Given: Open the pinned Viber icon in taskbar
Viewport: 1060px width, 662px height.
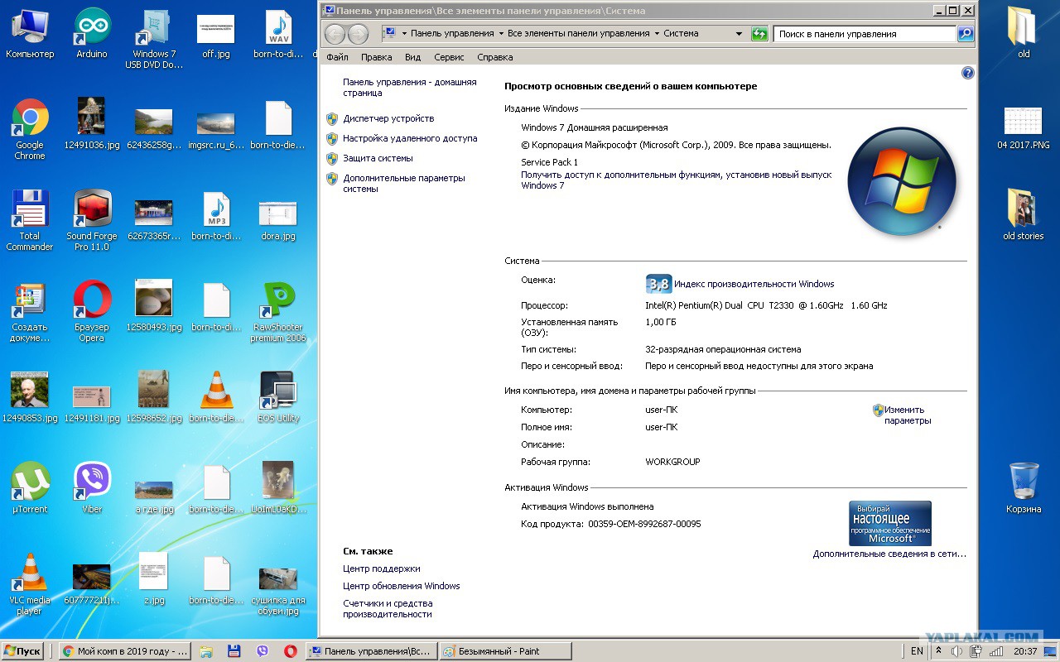Looking at the screenshot, I should pos(263,651).
